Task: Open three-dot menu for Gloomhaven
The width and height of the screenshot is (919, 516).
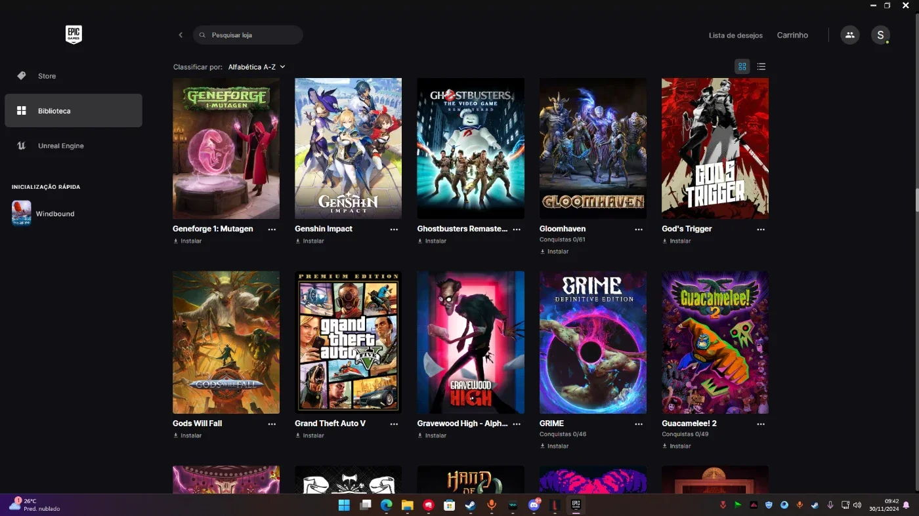Action: coord(639,229)
